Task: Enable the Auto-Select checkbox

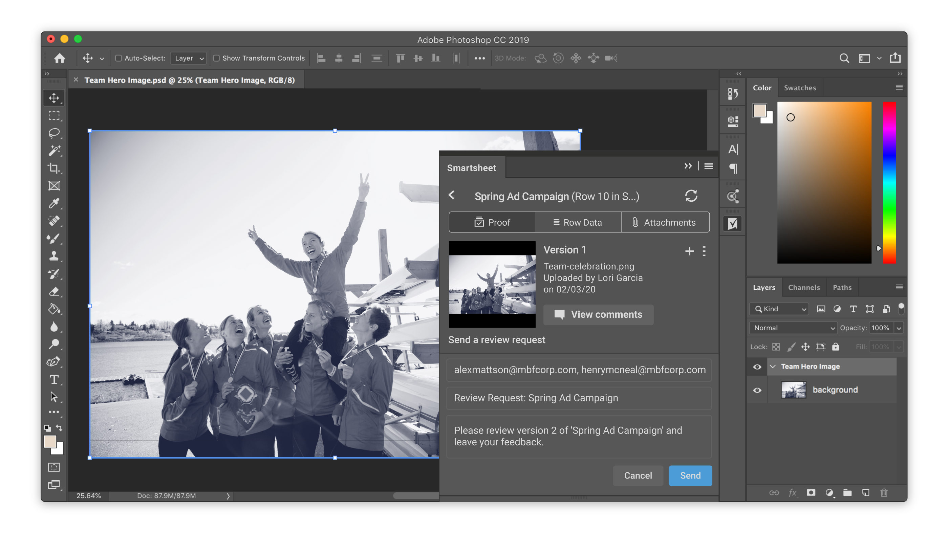Action: tap(118, 58)
